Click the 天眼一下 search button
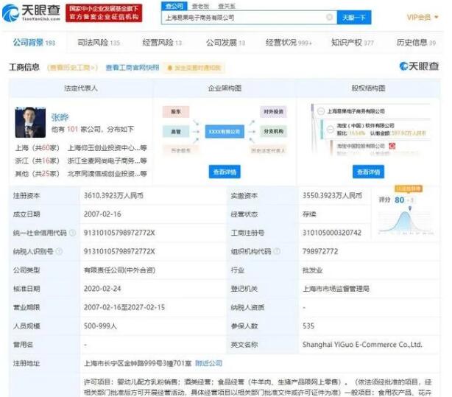The image size is (452, 397). click(x=354, y=18)
